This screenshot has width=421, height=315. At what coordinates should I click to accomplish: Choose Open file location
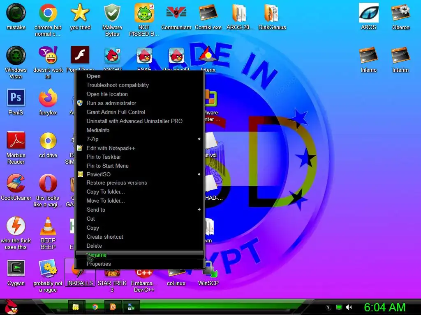[x=139, y=94]
